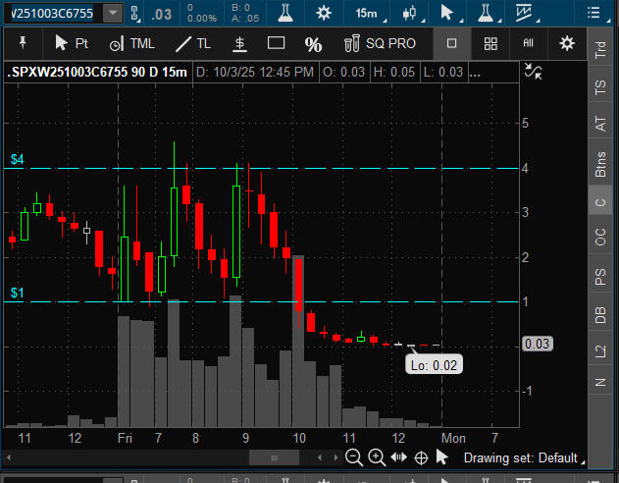Click the symbol input field showing 251003C6755
Image resolution: width=619 pixels, height=483 pixels.
coord(54,14)
